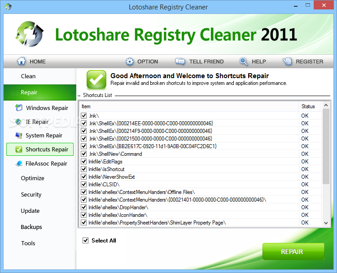Toggle the Offline Files context menu handler checkbox
Viewport: 337px width, 273px height.
(x=84, y=192)
